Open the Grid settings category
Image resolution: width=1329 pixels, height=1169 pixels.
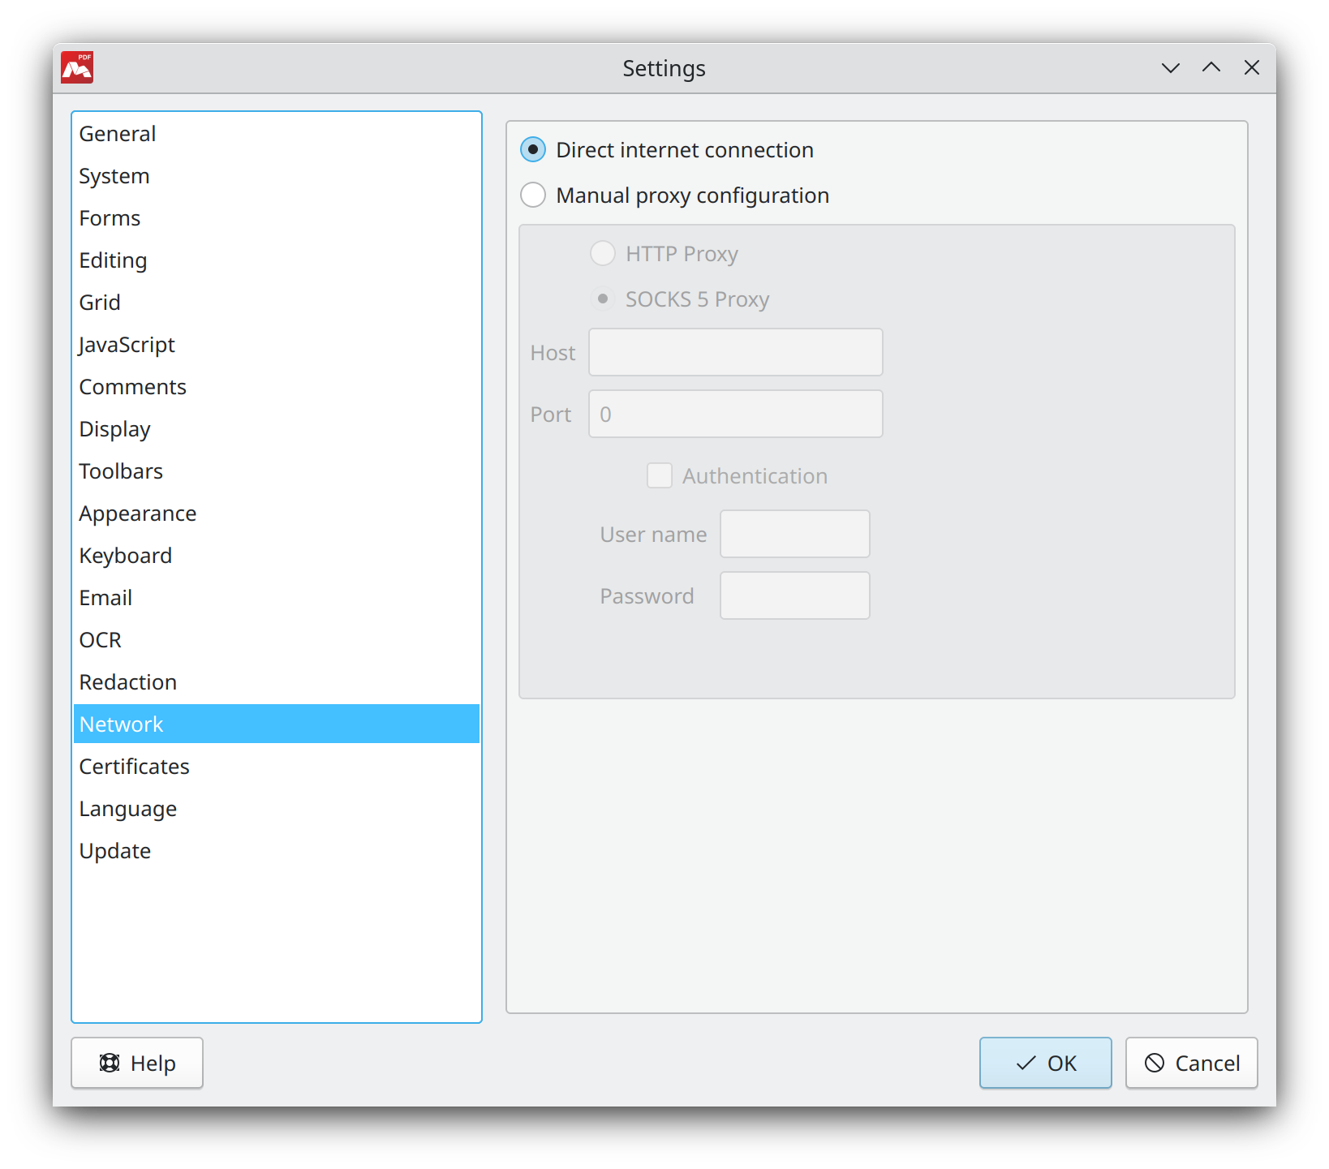click(277, 302)
